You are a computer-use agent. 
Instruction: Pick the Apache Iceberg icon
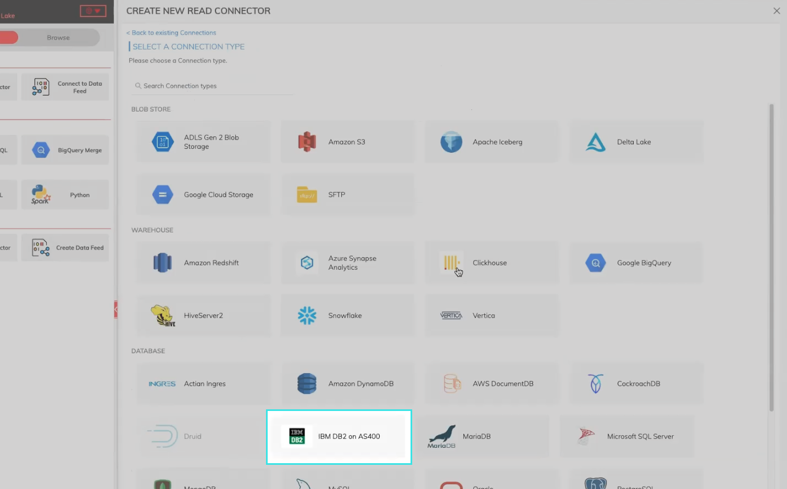[x=451, y=142]
